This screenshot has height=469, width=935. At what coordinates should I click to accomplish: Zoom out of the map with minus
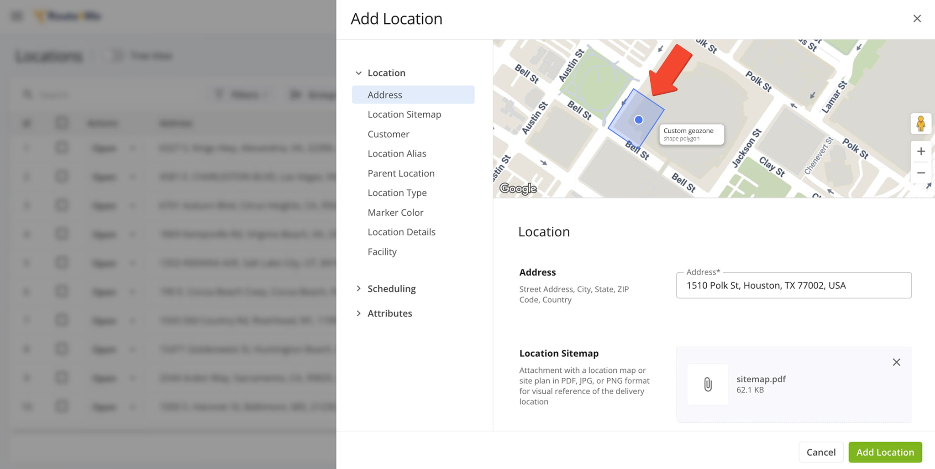coord(921,173)
